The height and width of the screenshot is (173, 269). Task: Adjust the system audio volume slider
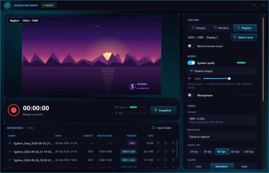[229, 79]
